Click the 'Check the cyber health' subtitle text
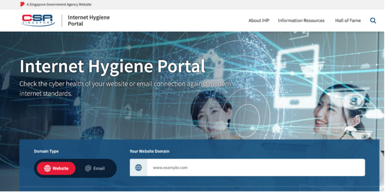 (125, 88)
